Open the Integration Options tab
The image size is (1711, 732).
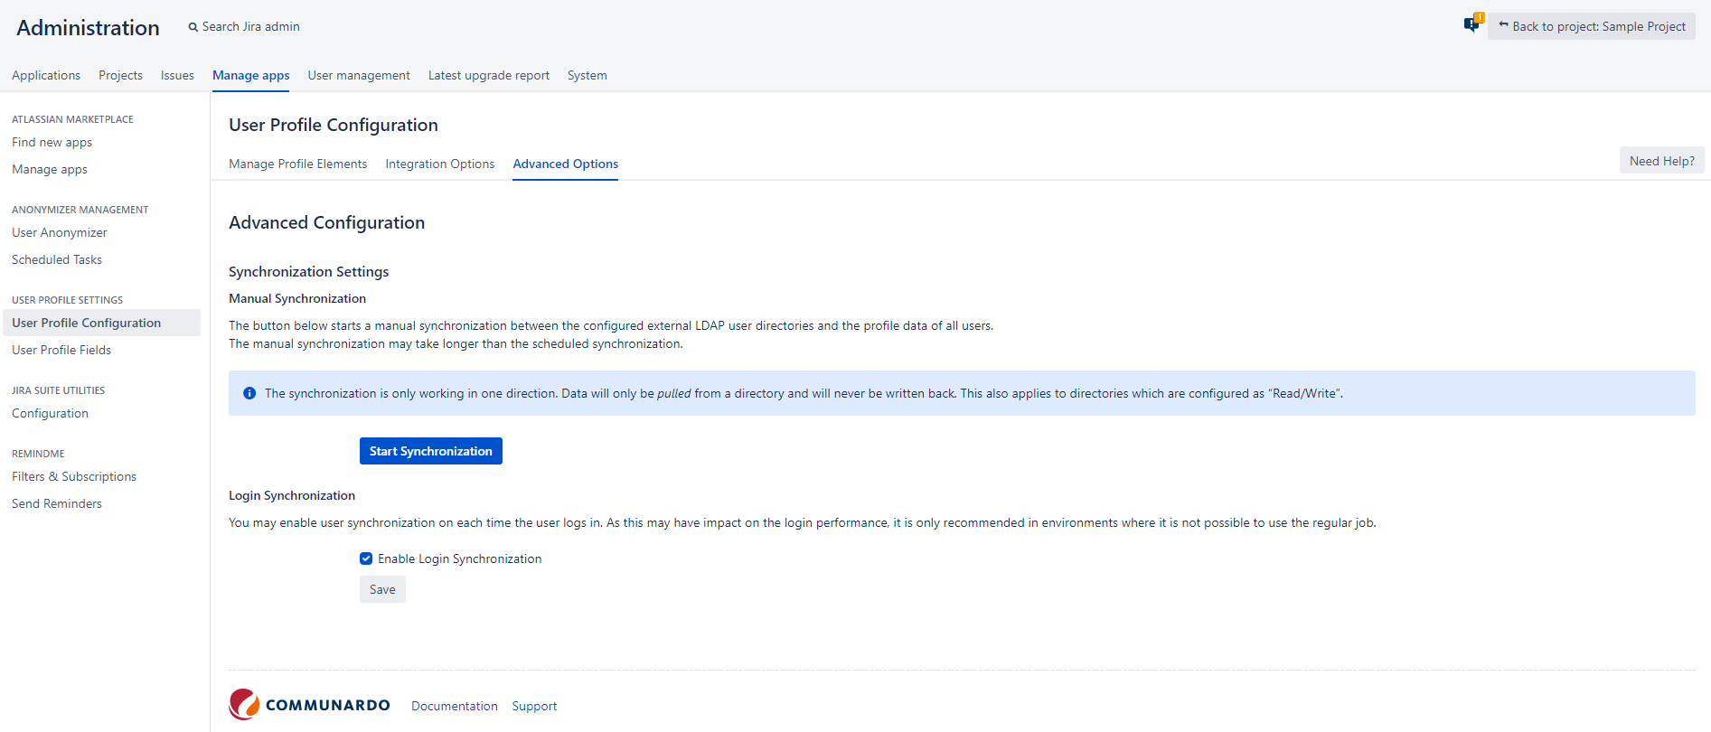[439, 164]
